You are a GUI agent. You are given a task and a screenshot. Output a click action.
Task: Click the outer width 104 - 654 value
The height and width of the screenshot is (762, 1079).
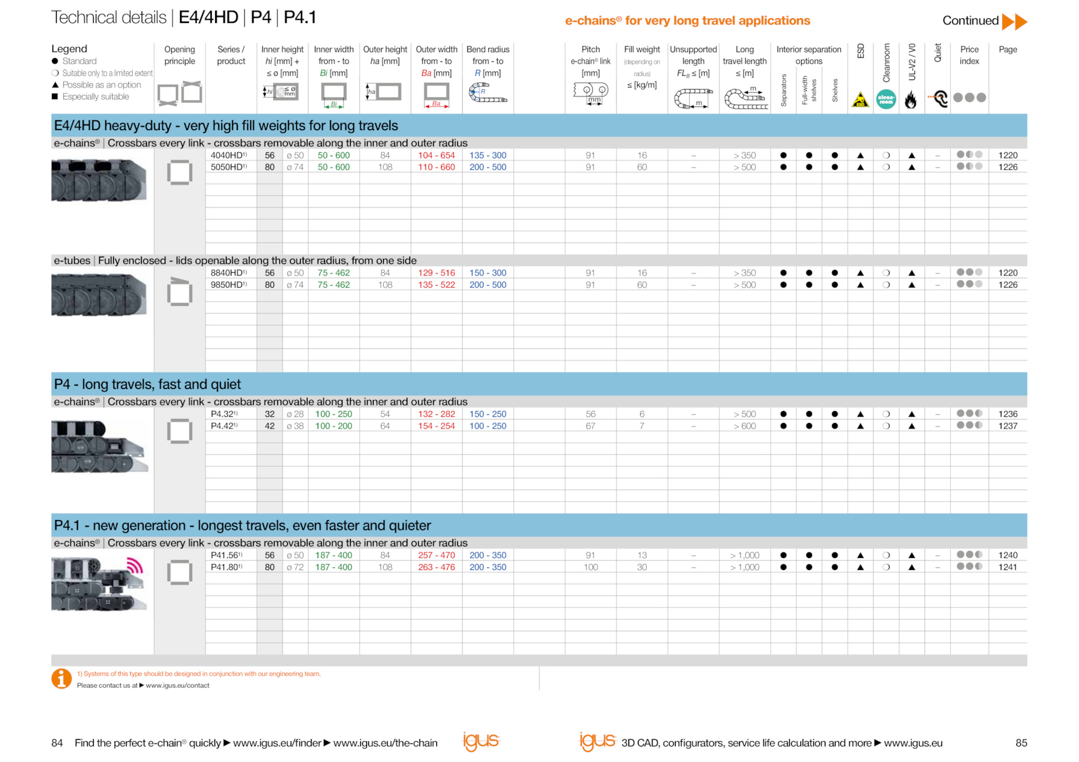436,156
